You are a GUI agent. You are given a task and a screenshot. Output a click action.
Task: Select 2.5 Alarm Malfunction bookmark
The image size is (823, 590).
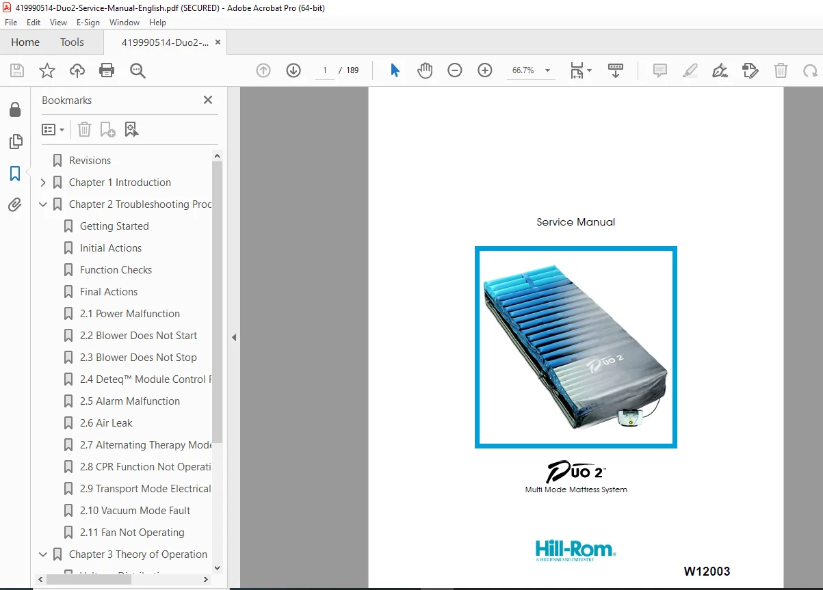[130, 401]
